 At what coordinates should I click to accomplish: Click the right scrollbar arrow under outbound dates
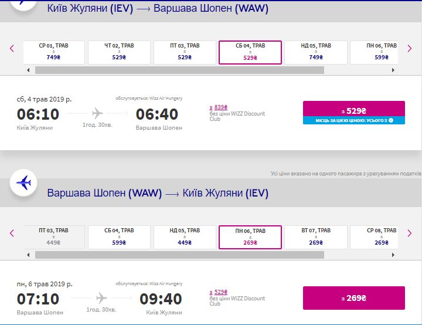click(x=392, y=70)
